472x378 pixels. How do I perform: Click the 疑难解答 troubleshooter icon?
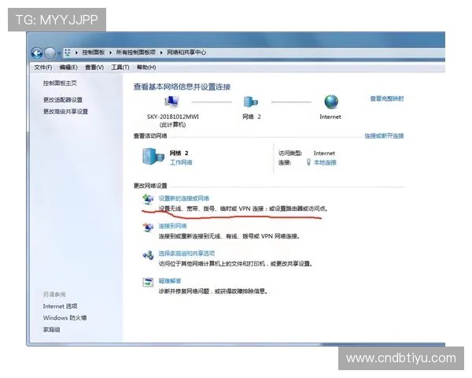(148, 283)
